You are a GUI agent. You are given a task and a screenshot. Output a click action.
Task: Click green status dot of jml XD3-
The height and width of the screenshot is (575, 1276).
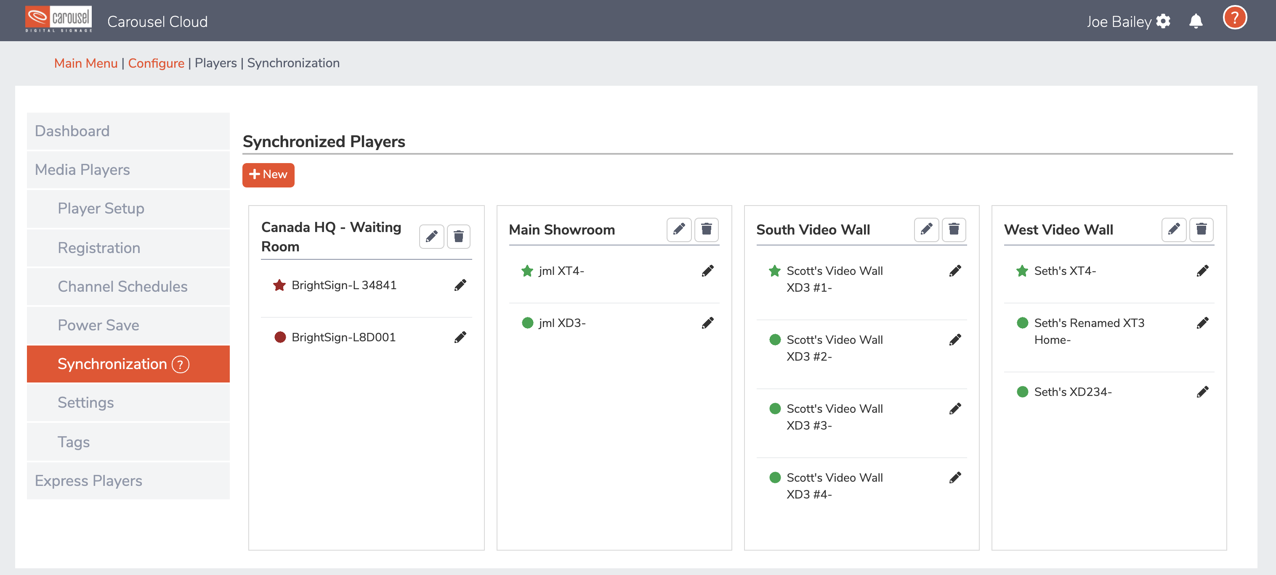[x=528, y=323]
